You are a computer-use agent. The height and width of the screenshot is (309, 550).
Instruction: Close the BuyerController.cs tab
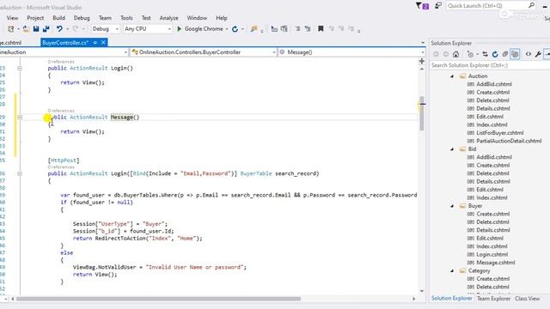[x=103, y=43]
